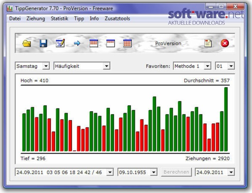Screen dimensions: 252x193
Task: Click the Favoriten: label
Action: point(158,66)
